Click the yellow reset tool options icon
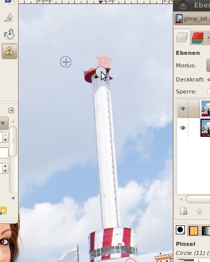The image size is (210, 262). 4,211
